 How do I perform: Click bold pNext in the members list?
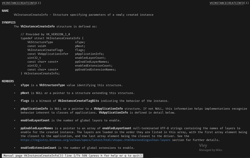click(x=25, y=93)
